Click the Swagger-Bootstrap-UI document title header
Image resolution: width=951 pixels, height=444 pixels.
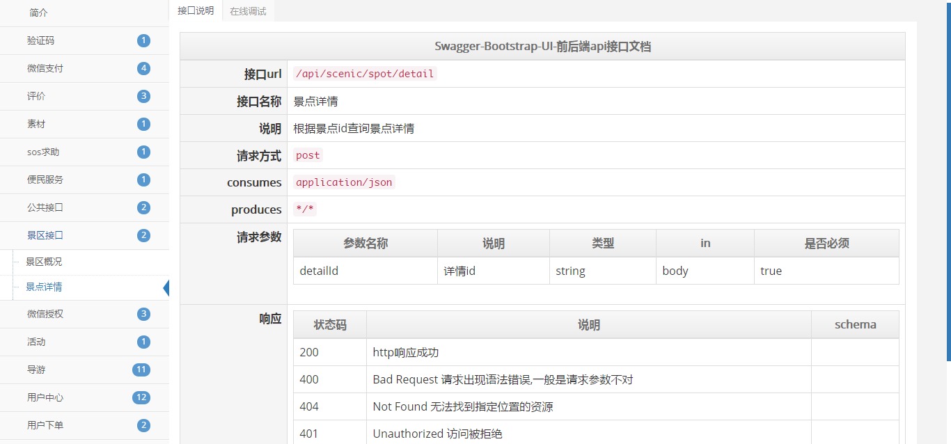pyautogui.click(x=542, y=47)
